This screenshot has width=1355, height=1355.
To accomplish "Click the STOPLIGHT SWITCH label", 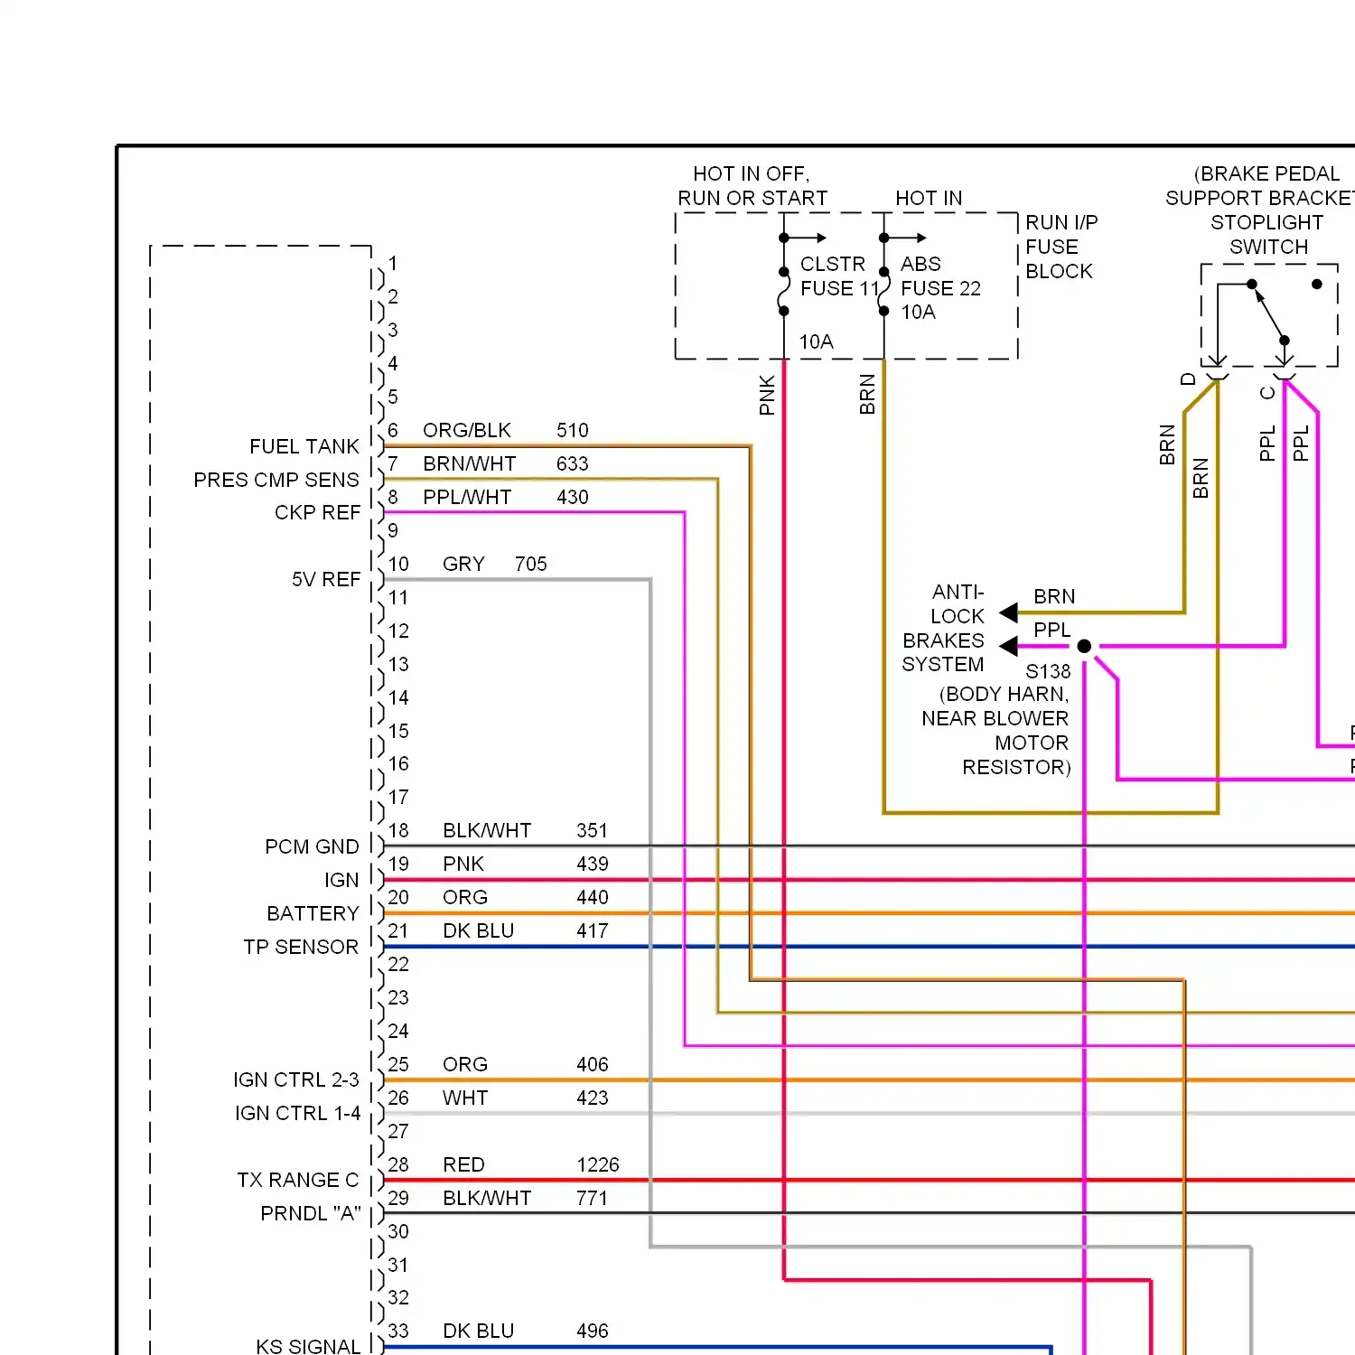I will [x=1267, y=234].
